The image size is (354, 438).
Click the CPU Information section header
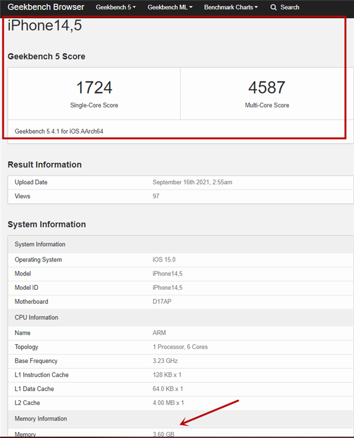pos(181,318)
